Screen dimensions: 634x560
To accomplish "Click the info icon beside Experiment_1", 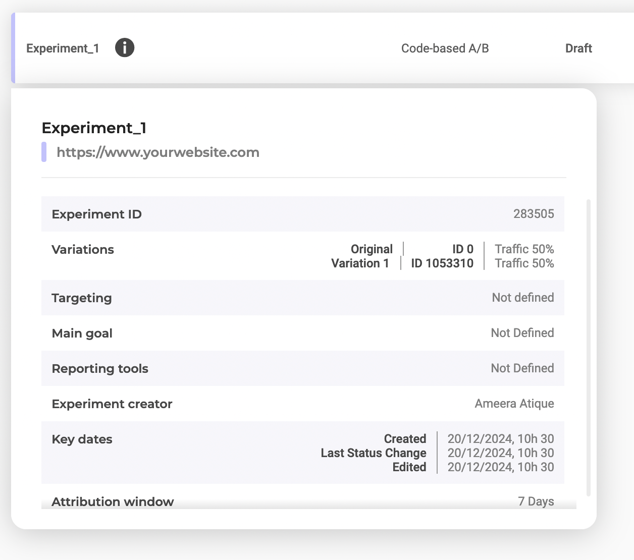I will pos(124,48).
